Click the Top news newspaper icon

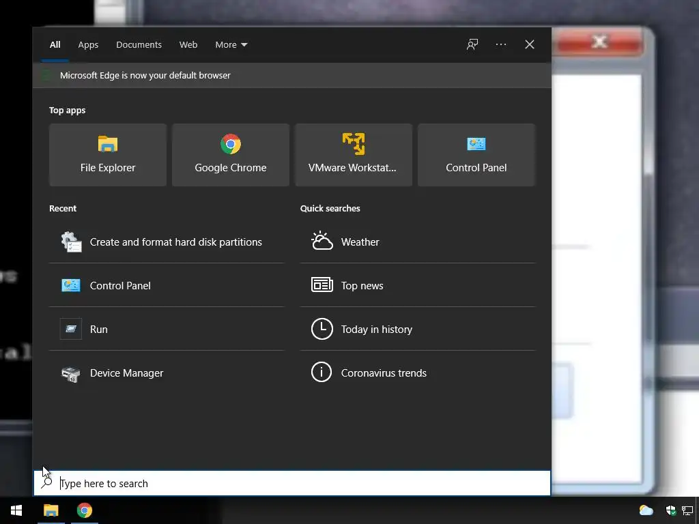pos(322,285)
